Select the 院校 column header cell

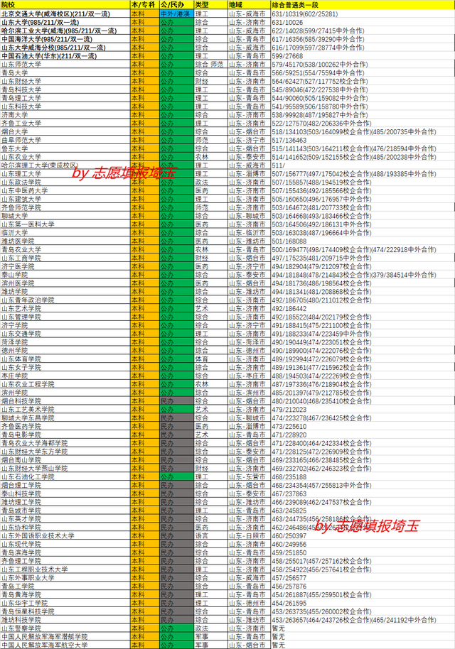65,5
